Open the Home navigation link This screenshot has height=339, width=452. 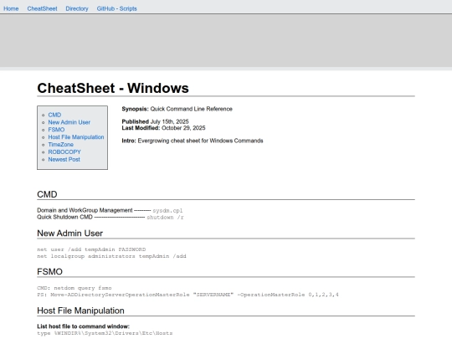(x=11, y=8)
